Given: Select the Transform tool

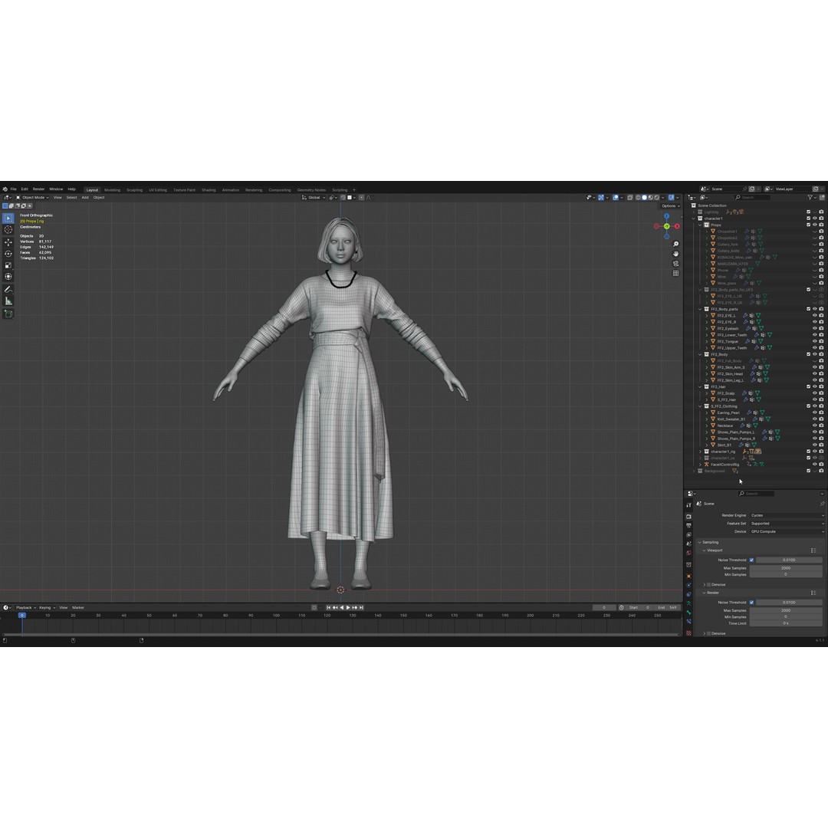Looking at the screenshot, I should 8,277.
